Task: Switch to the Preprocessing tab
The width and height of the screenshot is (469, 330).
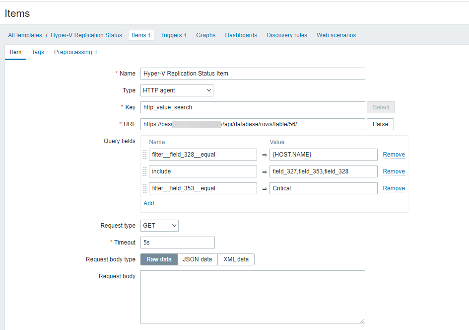Action: (x=75, y=52)
